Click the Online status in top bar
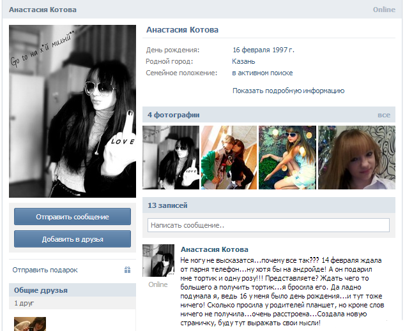This screenshot has height=331, width=405. [384, 10]
